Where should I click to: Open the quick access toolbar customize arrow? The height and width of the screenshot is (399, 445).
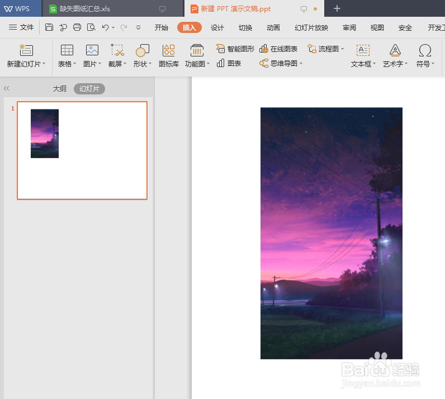138,27
